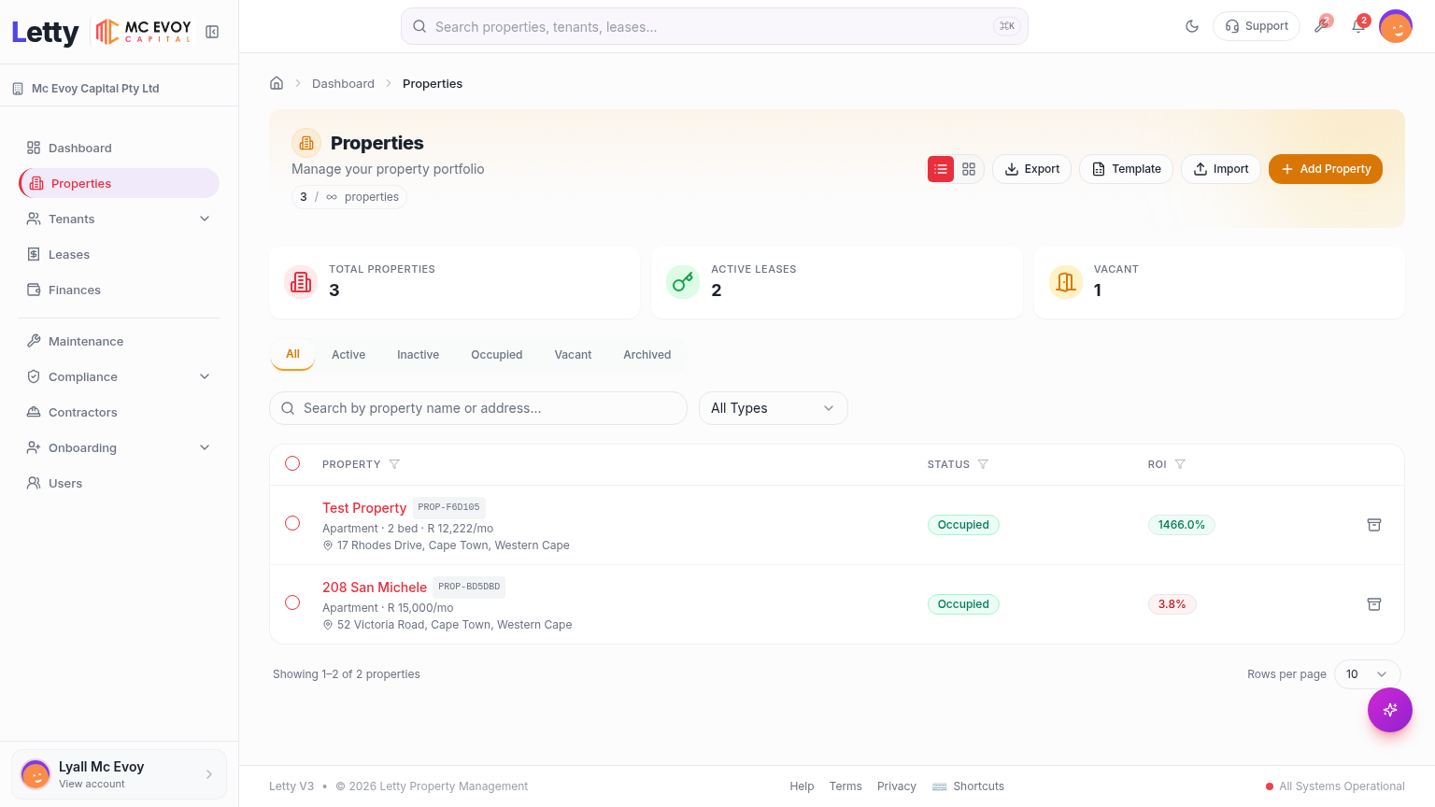The height and width of the screenshot is (807, 1435).
Task: Click the property name search box
Action: (478, 408)
